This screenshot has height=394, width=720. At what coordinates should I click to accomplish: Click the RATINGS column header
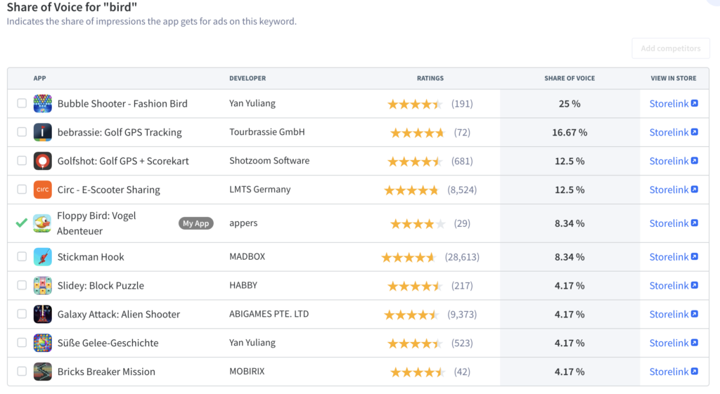pyautogui.click(x=430, y=78)
